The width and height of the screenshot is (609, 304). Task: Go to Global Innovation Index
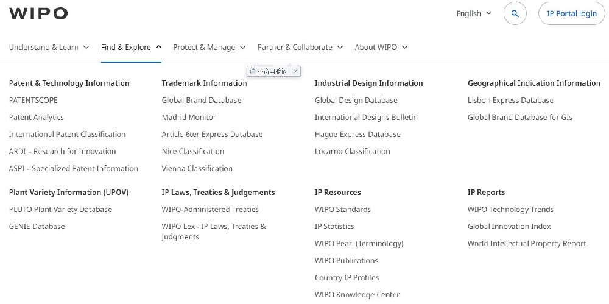coord(509,227)
